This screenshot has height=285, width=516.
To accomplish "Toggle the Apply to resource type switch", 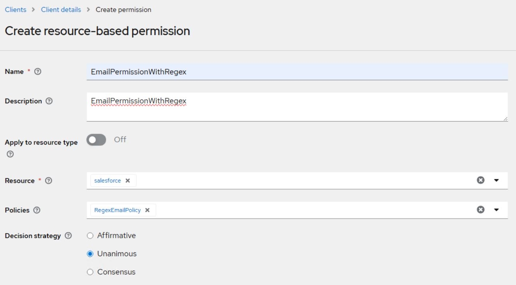I will point(96,140).
